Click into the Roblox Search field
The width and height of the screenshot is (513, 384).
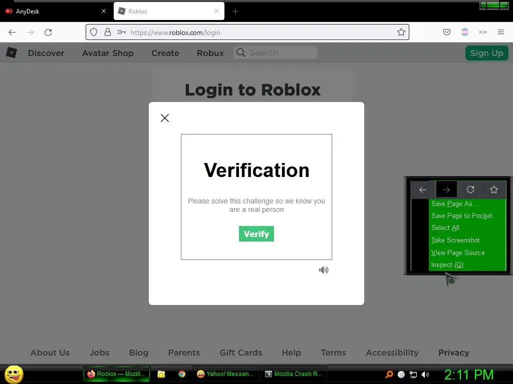(x=276, y=52)
